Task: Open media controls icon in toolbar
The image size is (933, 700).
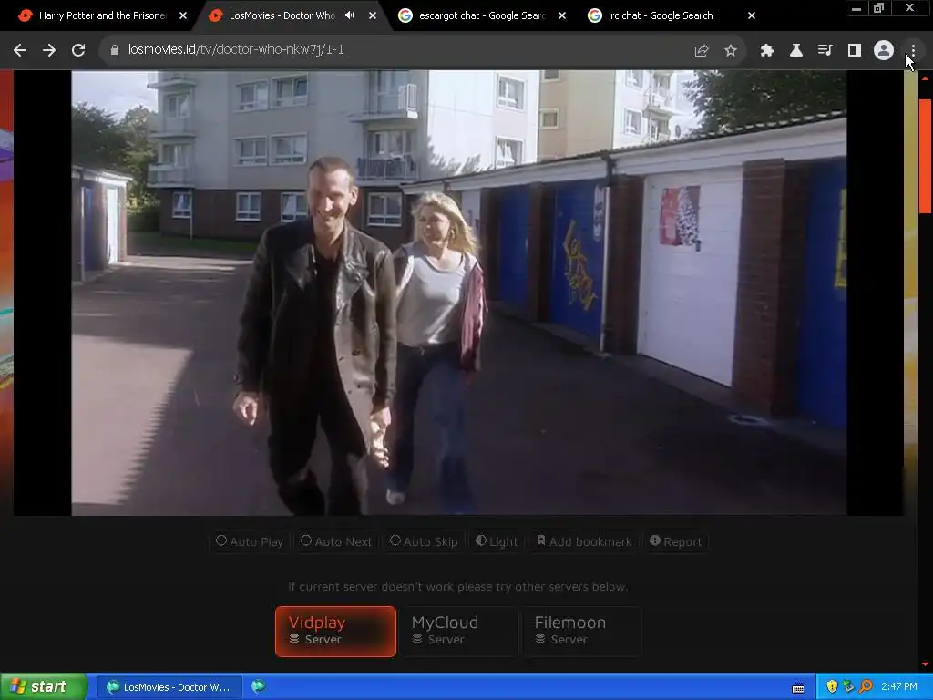Action: 825,51
